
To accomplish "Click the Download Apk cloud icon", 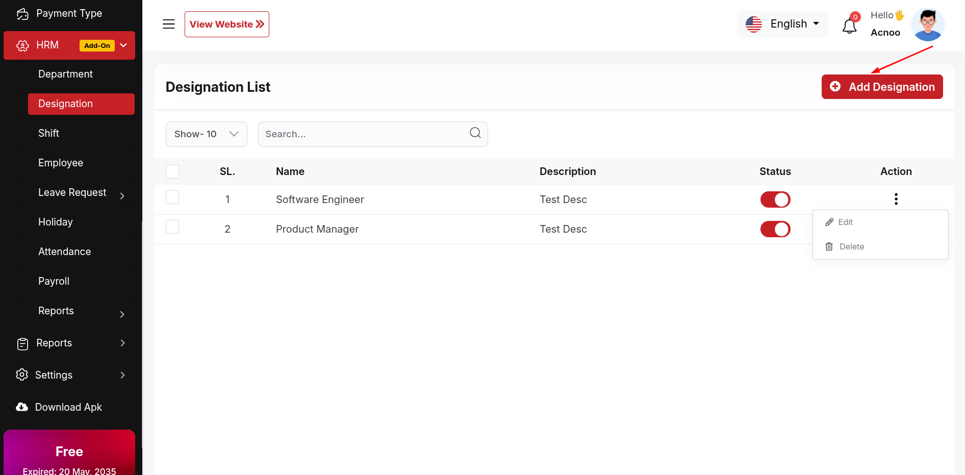I will (22, 407).
